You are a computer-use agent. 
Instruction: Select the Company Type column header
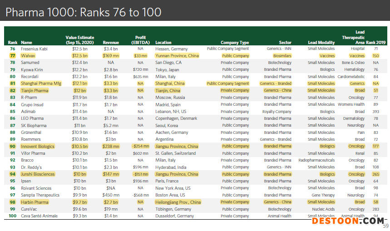click(235, 43)
